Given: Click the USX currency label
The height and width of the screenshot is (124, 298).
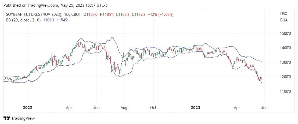Looking at the screenshot, I should [x=283, y=14].
